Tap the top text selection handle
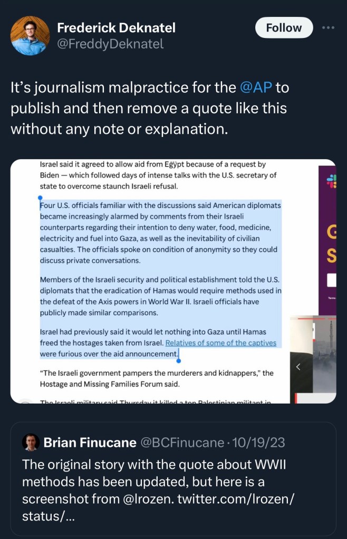Screen dimensions: 347x539 tap(40, 198)
